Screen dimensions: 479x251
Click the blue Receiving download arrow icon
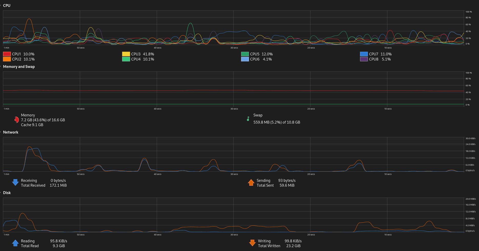[15, 182]
